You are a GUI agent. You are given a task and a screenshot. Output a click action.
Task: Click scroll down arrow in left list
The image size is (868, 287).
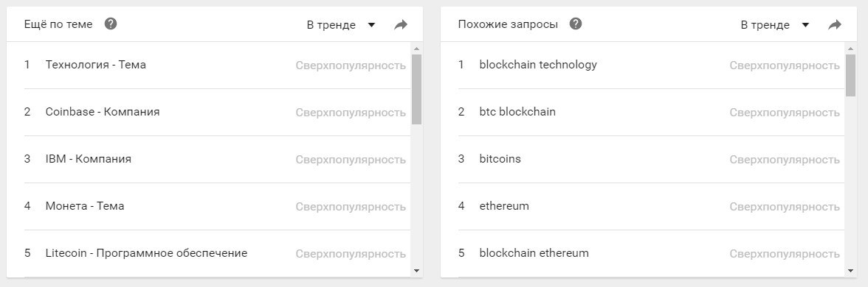click(417, 271)
